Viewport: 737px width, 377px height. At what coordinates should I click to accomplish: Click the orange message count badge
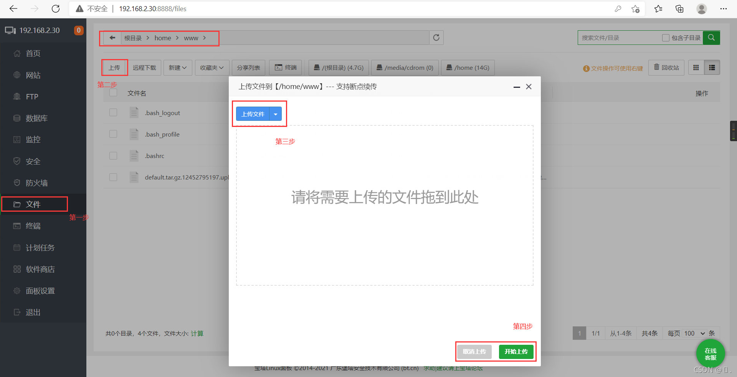(79, 30)
